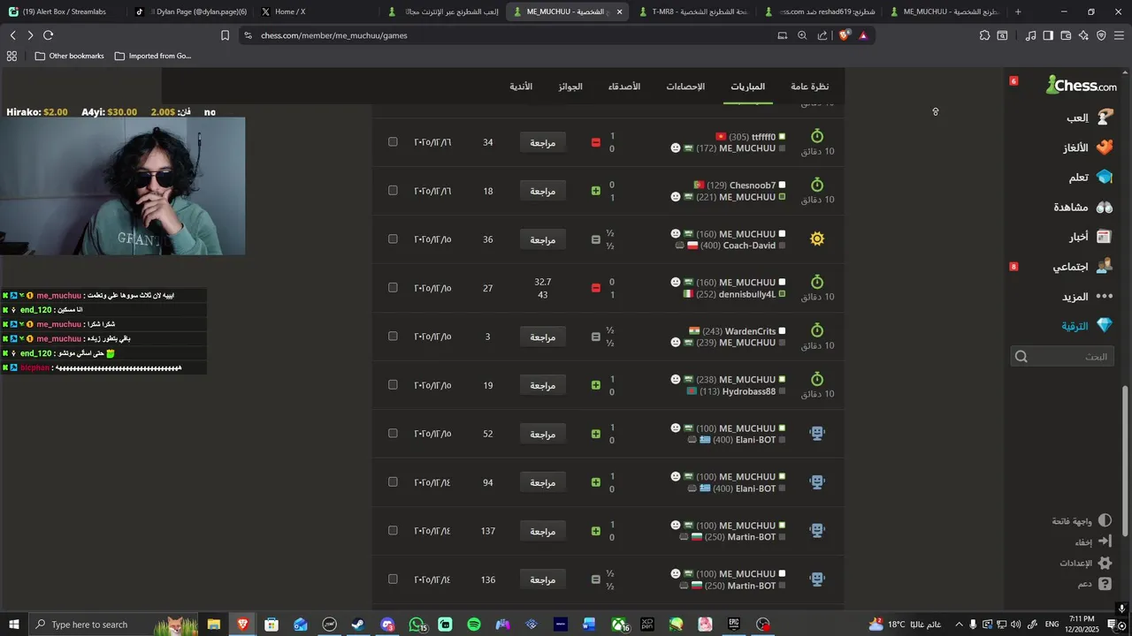Open Support (دعم) question-mark icon
Viewport: 1132px width, 636px height.
(1105, 584)
